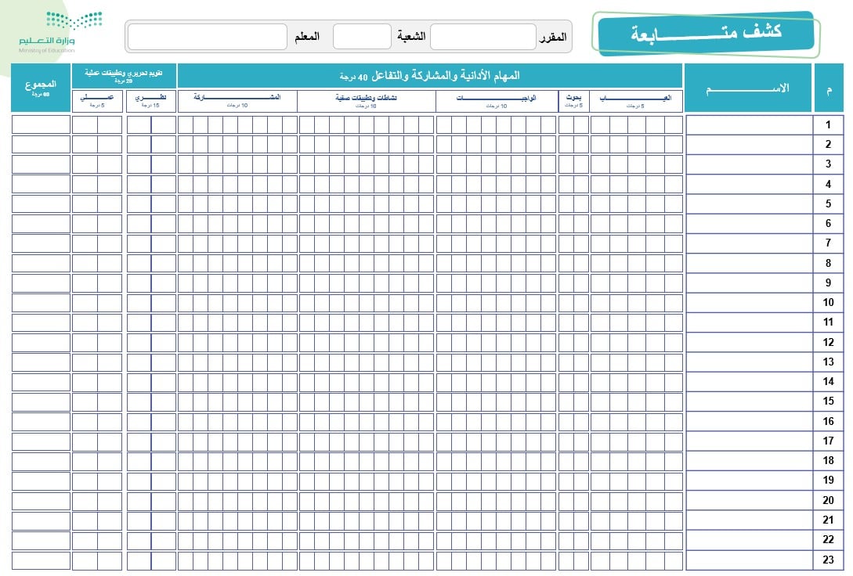Click the نظري sub-header cell
Image resolution: width=853 pixels, height=576 pixels.
(150, 101)
